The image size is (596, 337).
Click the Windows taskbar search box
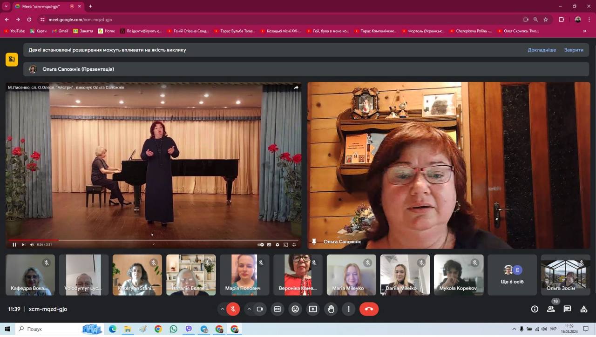pos(60,329)
